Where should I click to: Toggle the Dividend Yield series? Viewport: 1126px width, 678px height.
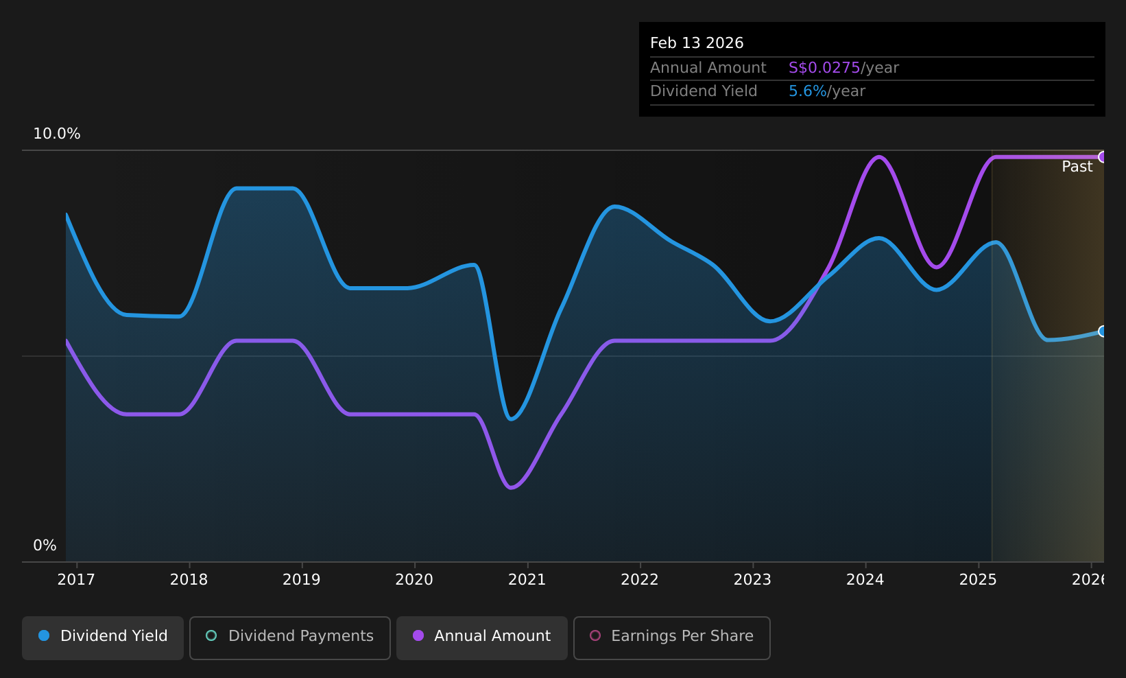click(x=103, y=638)
